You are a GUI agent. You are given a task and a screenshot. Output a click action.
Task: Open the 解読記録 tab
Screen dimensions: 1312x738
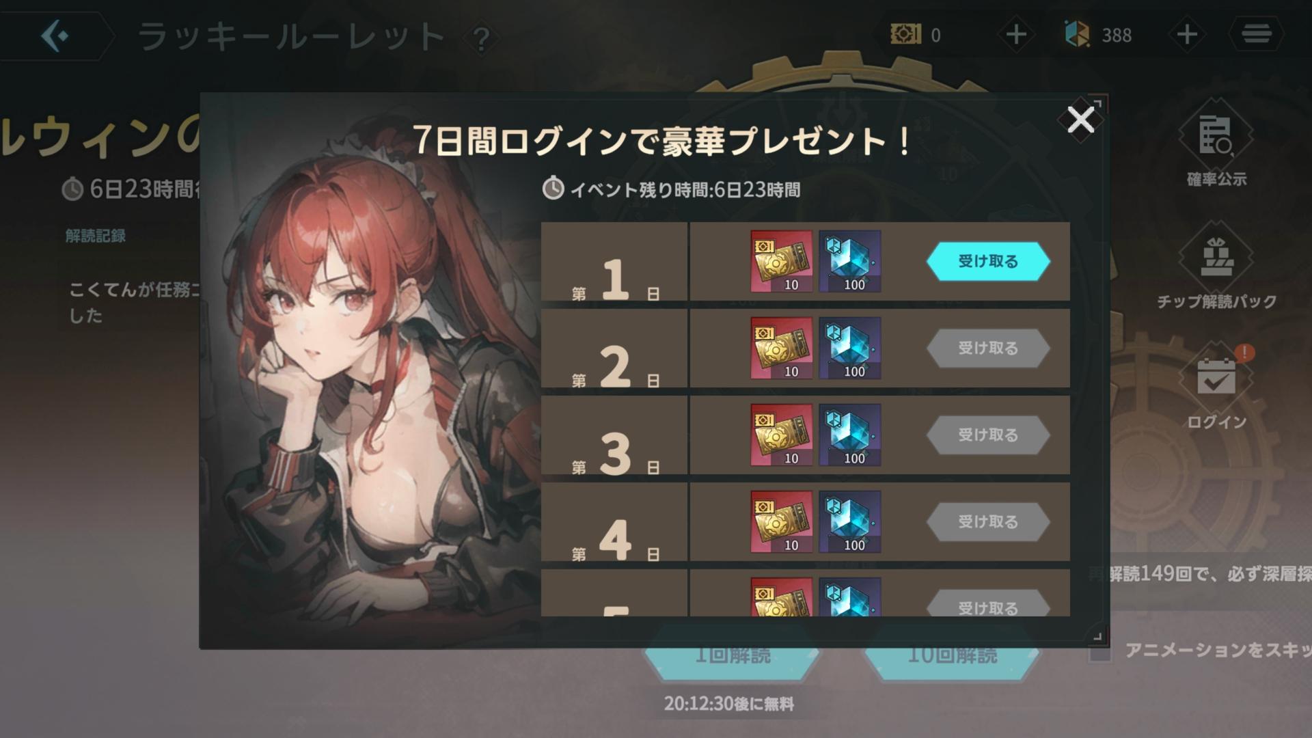pos(95,236)
